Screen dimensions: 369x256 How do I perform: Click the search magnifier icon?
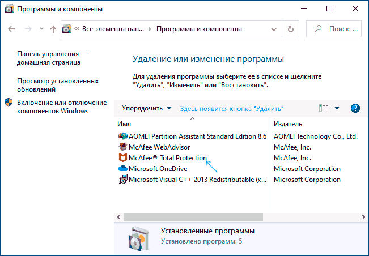pyautogui.click(x=318, y=29)
